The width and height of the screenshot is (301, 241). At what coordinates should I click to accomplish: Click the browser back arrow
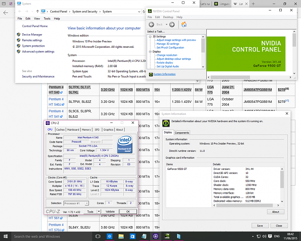click(x=6, y=13)
